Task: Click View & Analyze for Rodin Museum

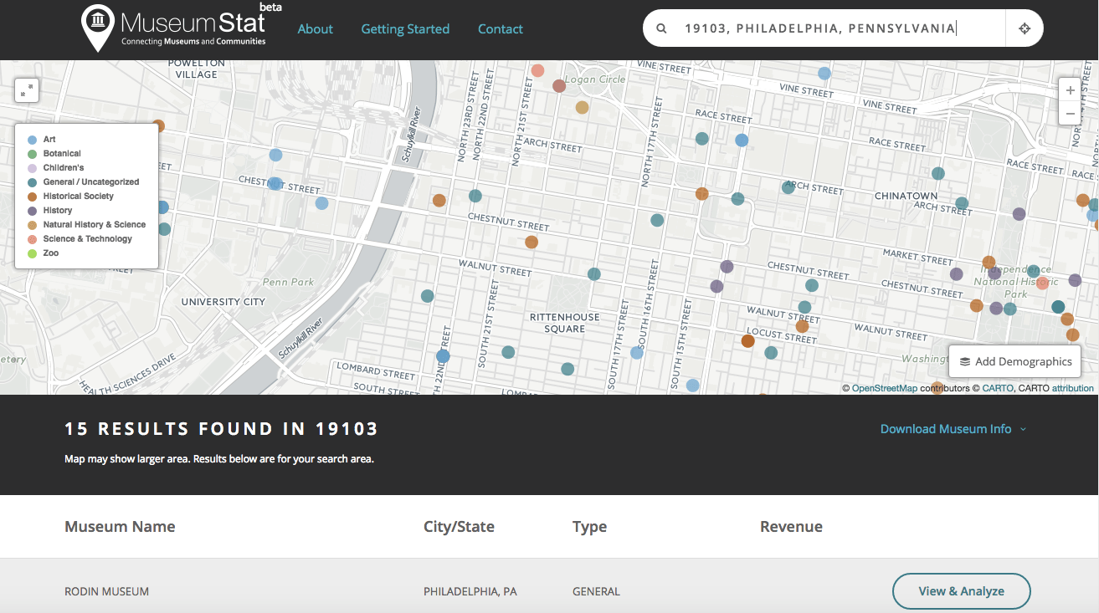Action: point(961,590)
